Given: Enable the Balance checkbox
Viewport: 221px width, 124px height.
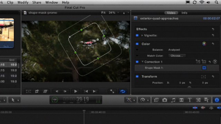Looking at the screenshot, I should pos(137,50).
